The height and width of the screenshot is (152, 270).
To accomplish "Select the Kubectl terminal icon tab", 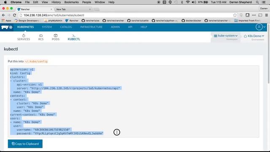I will tap(74, 35).
